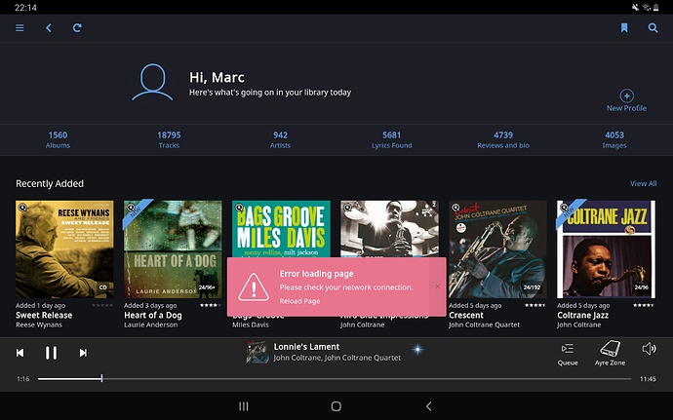Skip to the next track
This screenshot has width=673, height=420.
pos(83,353)
